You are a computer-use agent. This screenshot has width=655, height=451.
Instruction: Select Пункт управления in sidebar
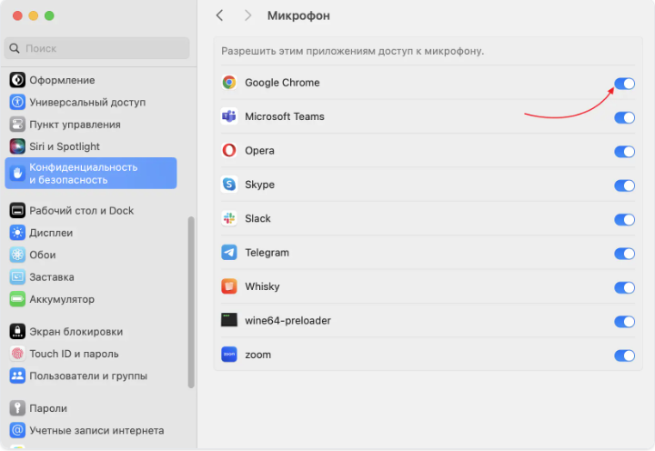[75, 125]
